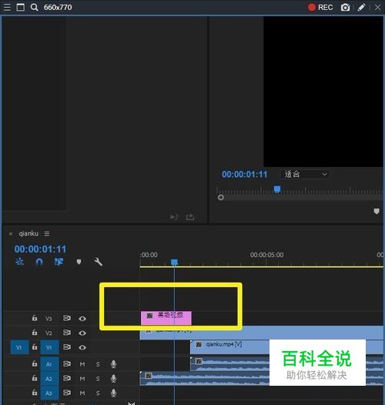Screen dimensions: 385x405
Task: Mute track A1
Action: coord(82,364)
